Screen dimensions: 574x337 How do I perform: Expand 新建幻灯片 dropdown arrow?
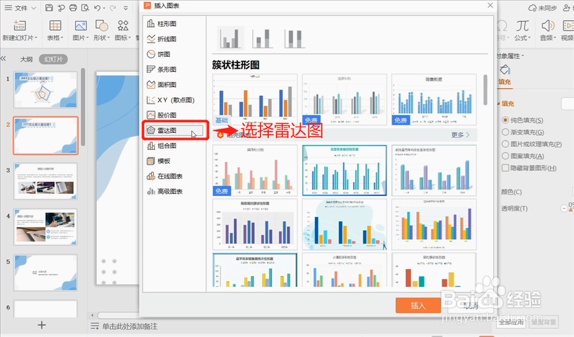[36, 38]
